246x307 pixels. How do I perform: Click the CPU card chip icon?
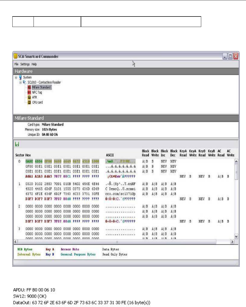[x=29, y=102]
